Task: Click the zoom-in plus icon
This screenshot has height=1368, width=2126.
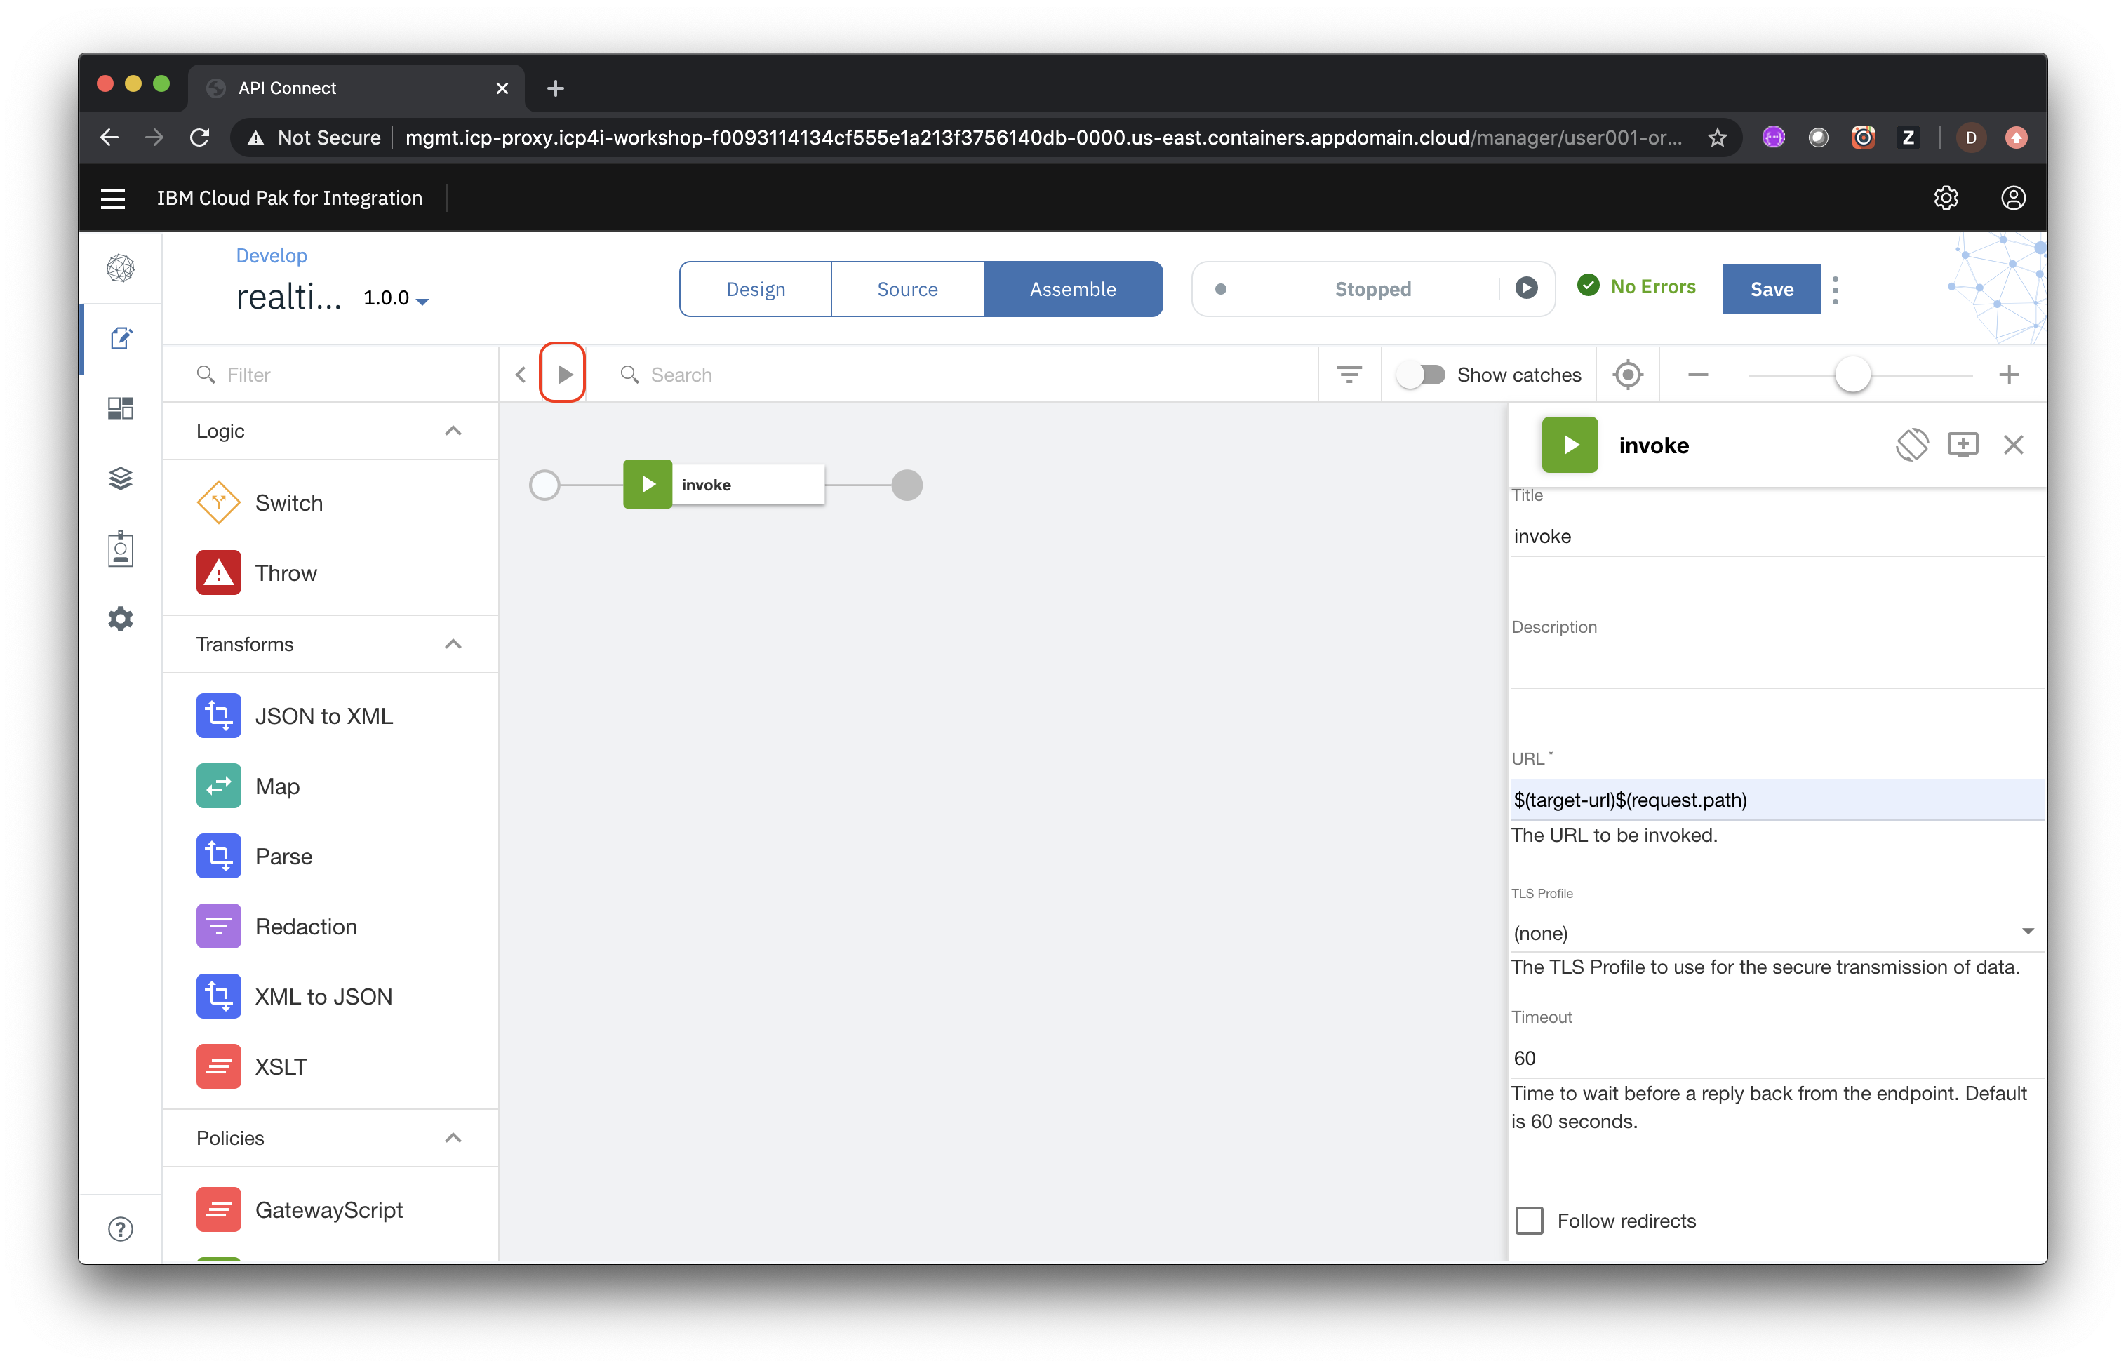Action: (2009, 375)
